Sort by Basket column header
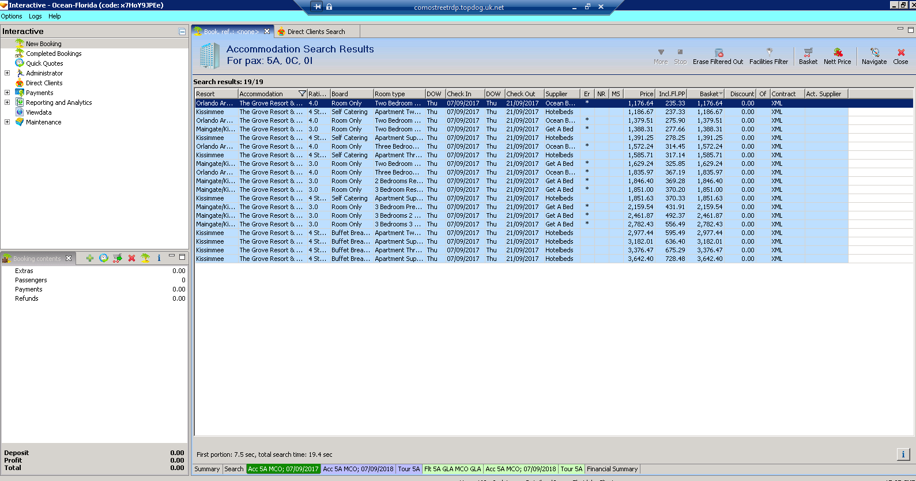This screenshot has height=481, width=916. pos(706,94)
